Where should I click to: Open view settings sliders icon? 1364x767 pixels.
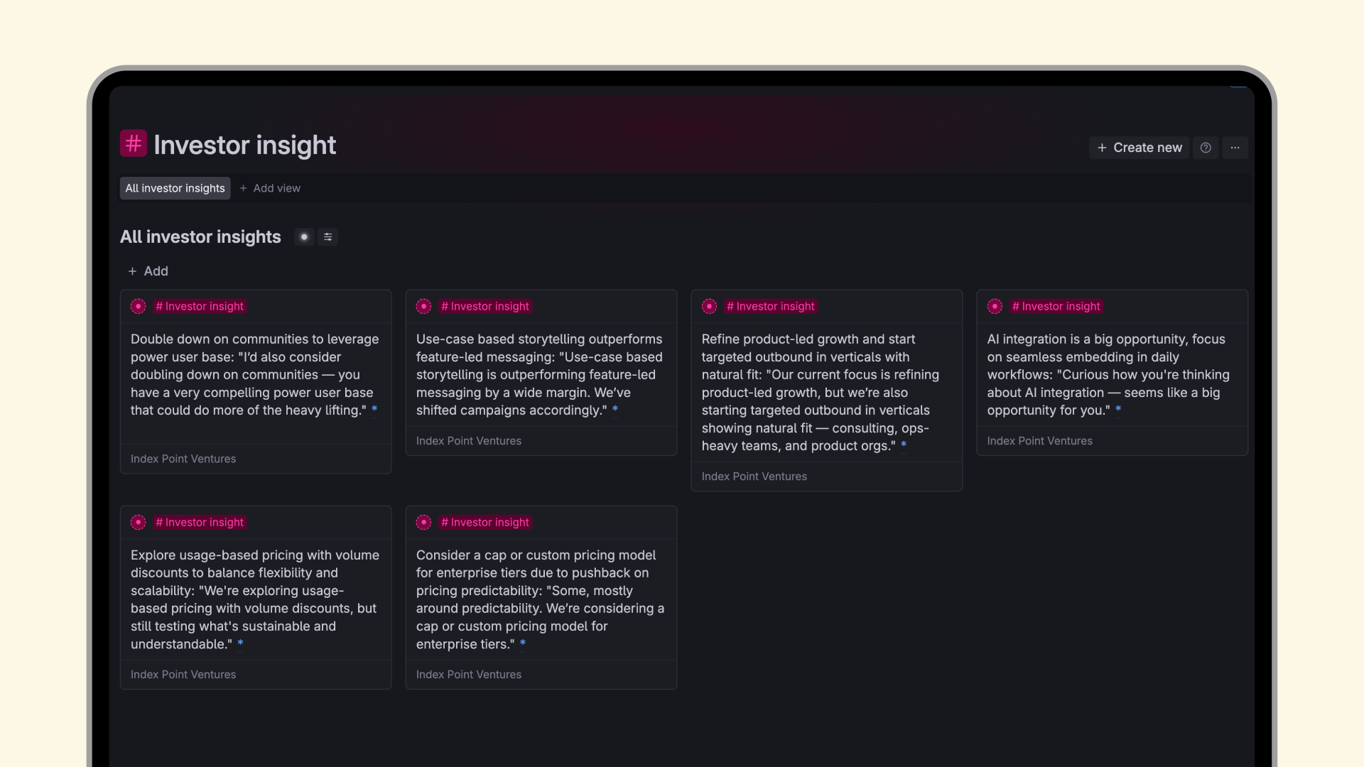328,237
